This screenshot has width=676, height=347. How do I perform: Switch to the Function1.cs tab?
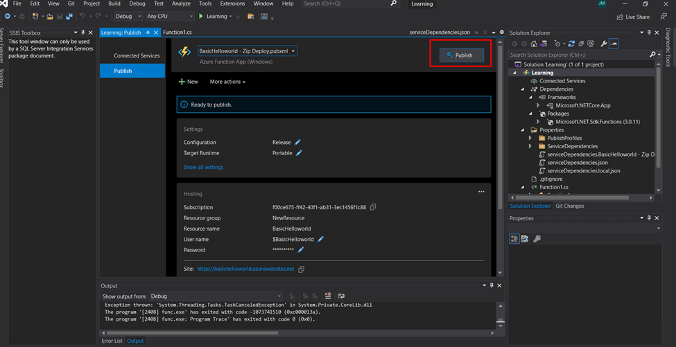click(177, 33)
